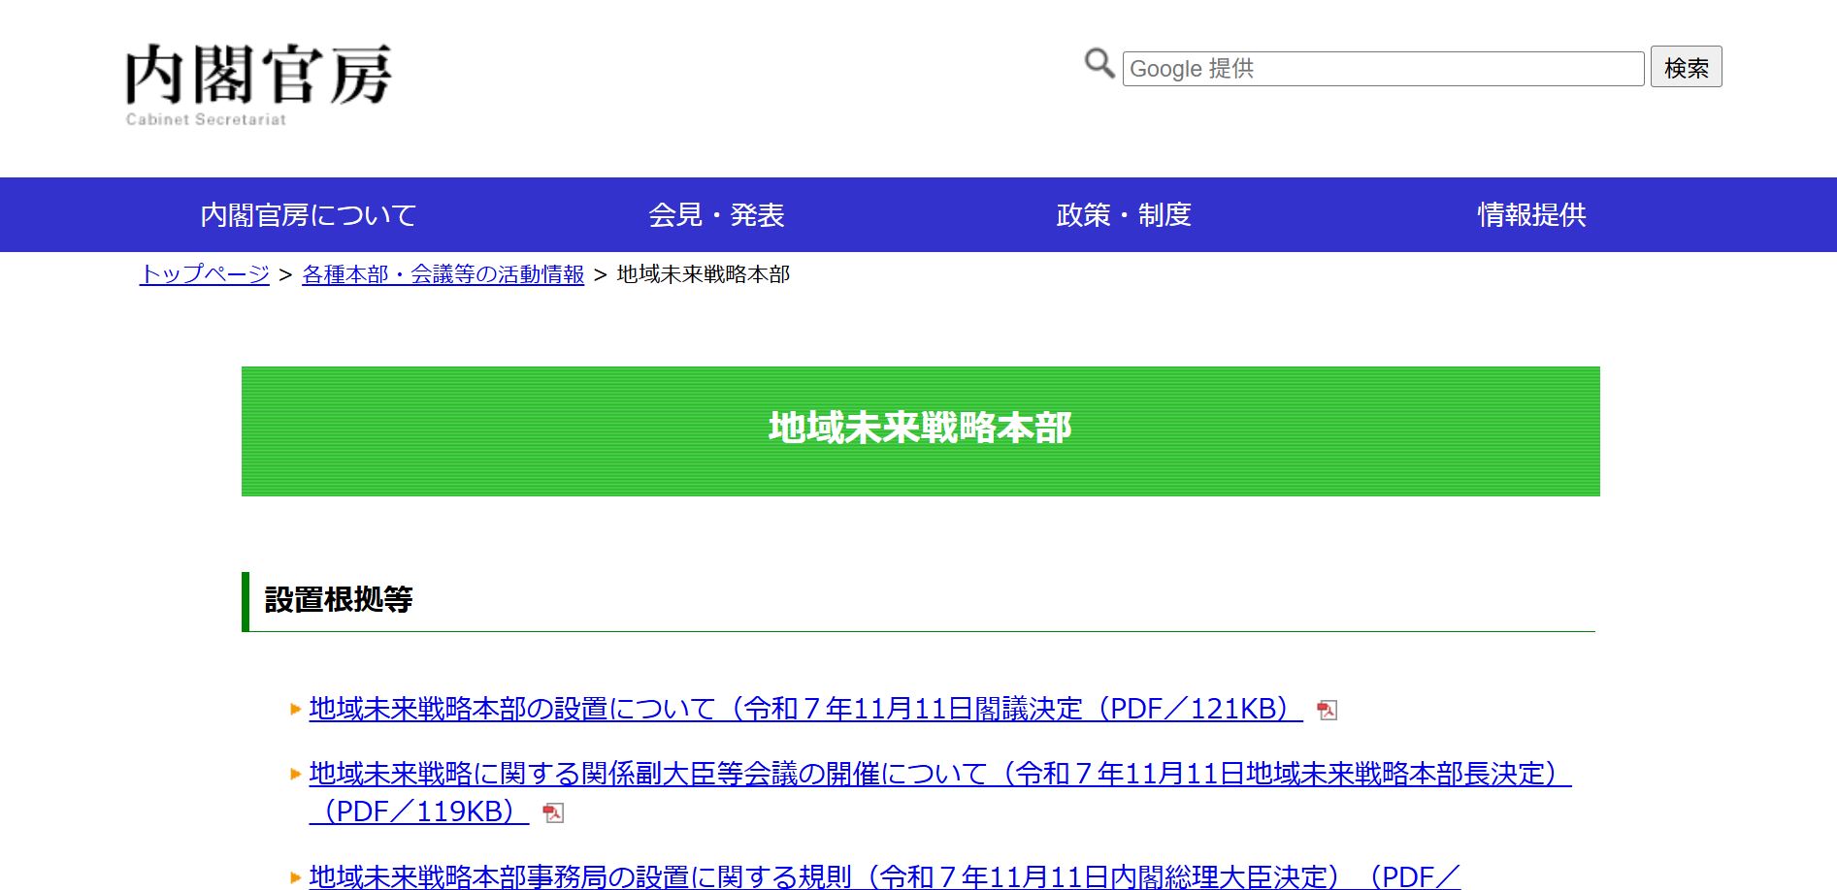Go to トップページ via breadcrumb
The width and height of the screenshot is (1837, 890).
pyautogui.click(x=205, y=274)
